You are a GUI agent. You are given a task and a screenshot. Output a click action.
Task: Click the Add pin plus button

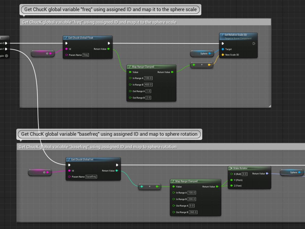(x=6, y=55)
